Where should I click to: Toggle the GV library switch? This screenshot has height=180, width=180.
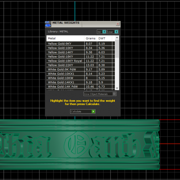(x=104, y=31)
